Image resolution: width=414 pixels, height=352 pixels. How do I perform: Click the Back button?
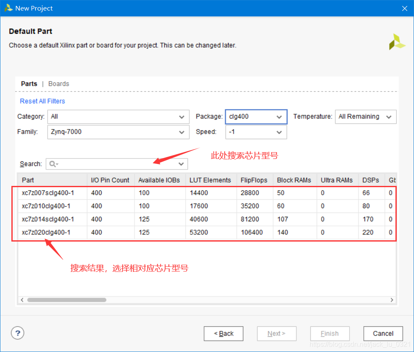[x=223, y=333]
